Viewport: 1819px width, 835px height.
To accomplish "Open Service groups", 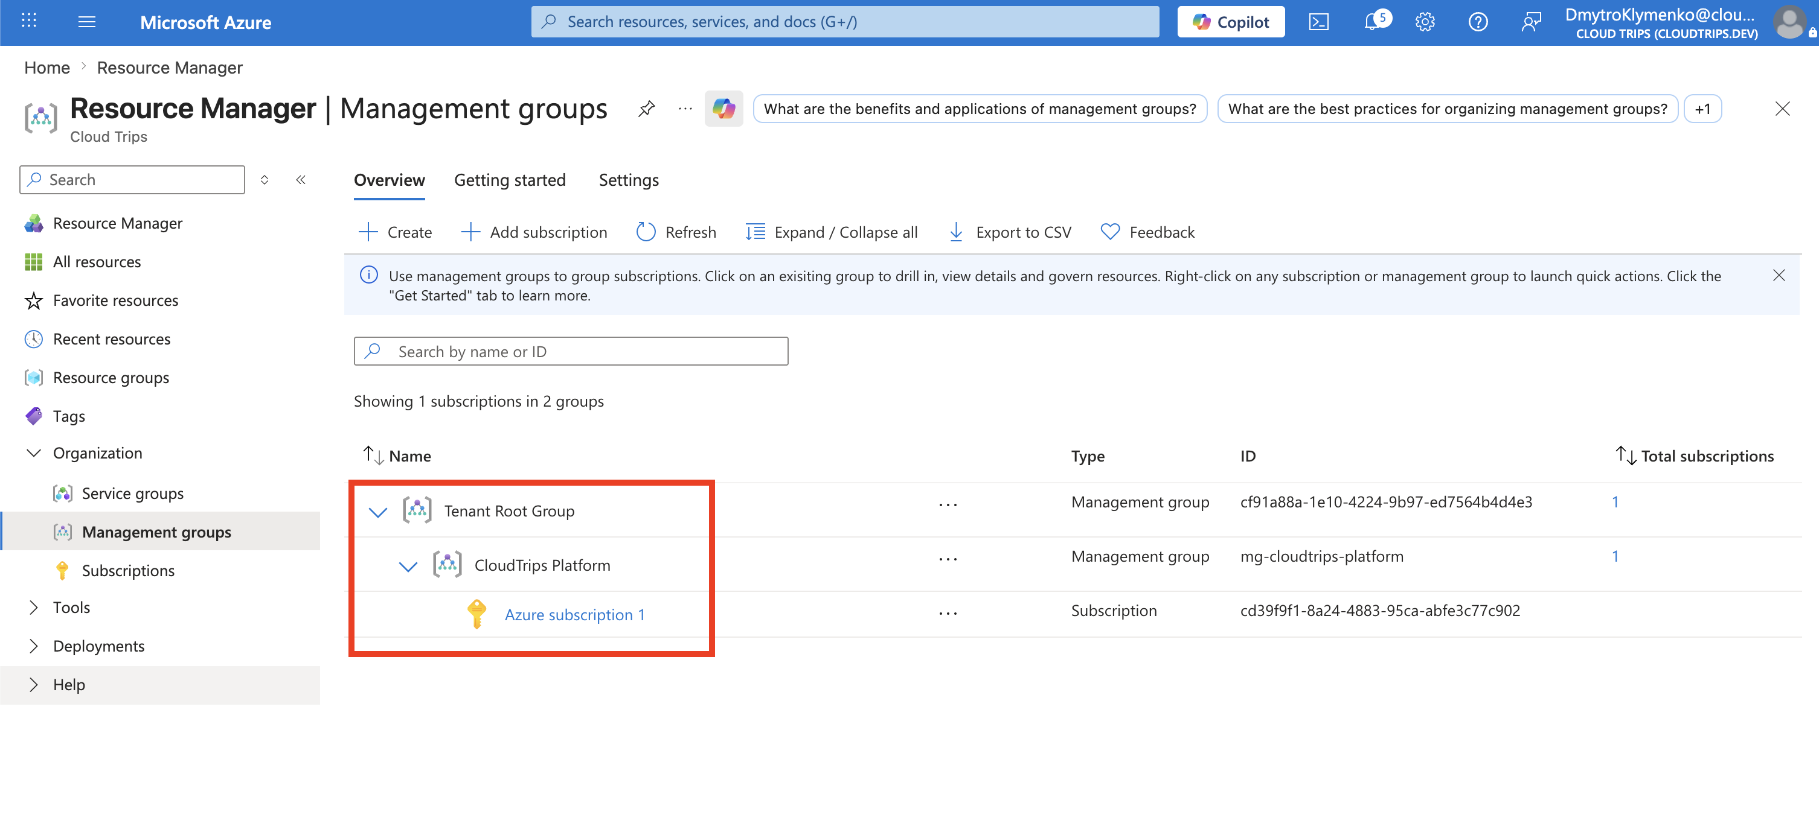I will tap(132, 494).
